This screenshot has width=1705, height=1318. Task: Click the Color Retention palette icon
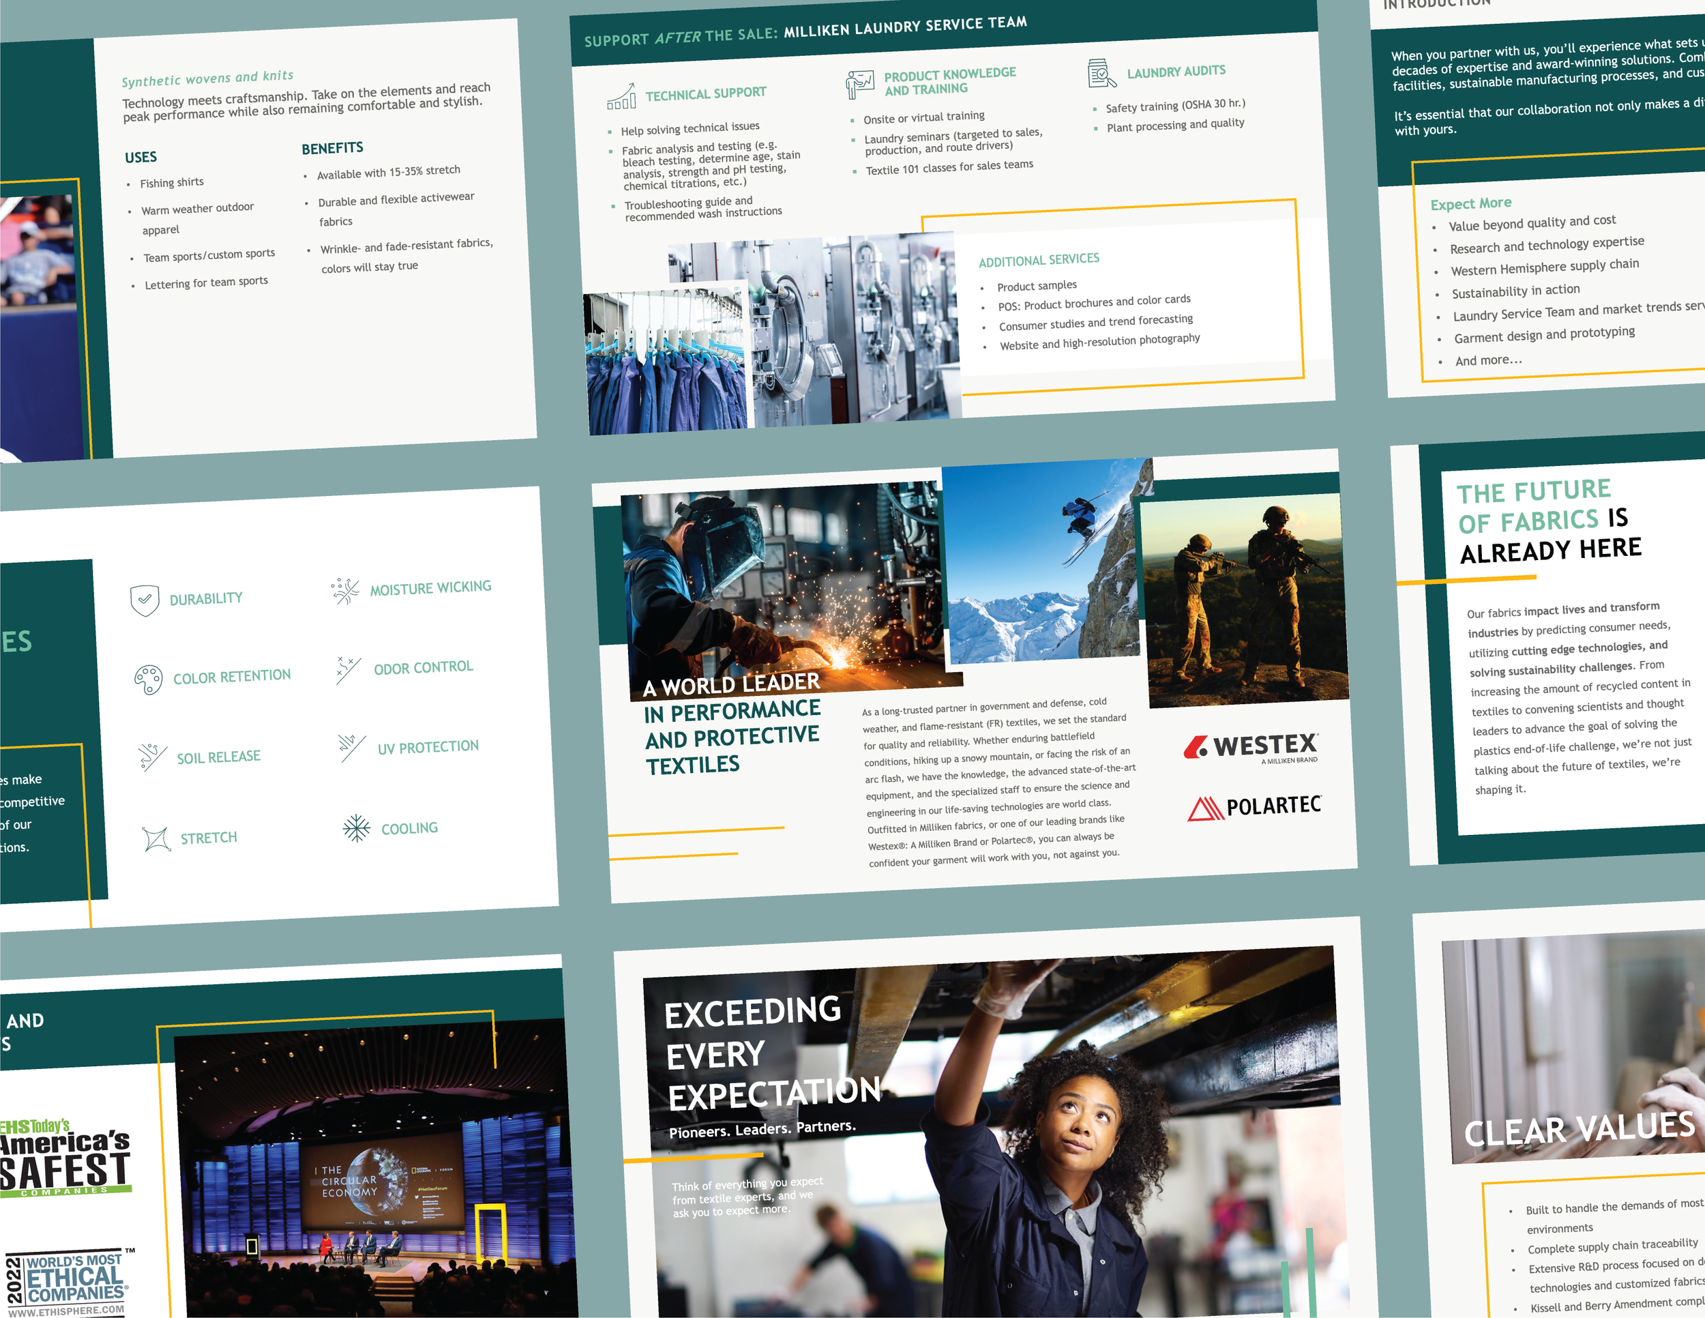coord(148,679)
